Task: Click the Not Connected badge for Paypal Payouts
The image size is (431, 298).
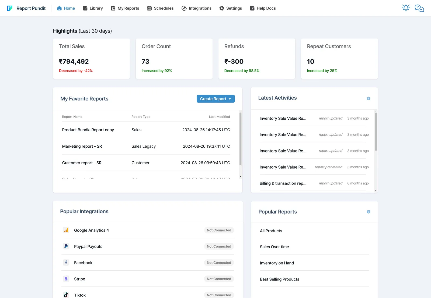Action: (x=219, y=246)
